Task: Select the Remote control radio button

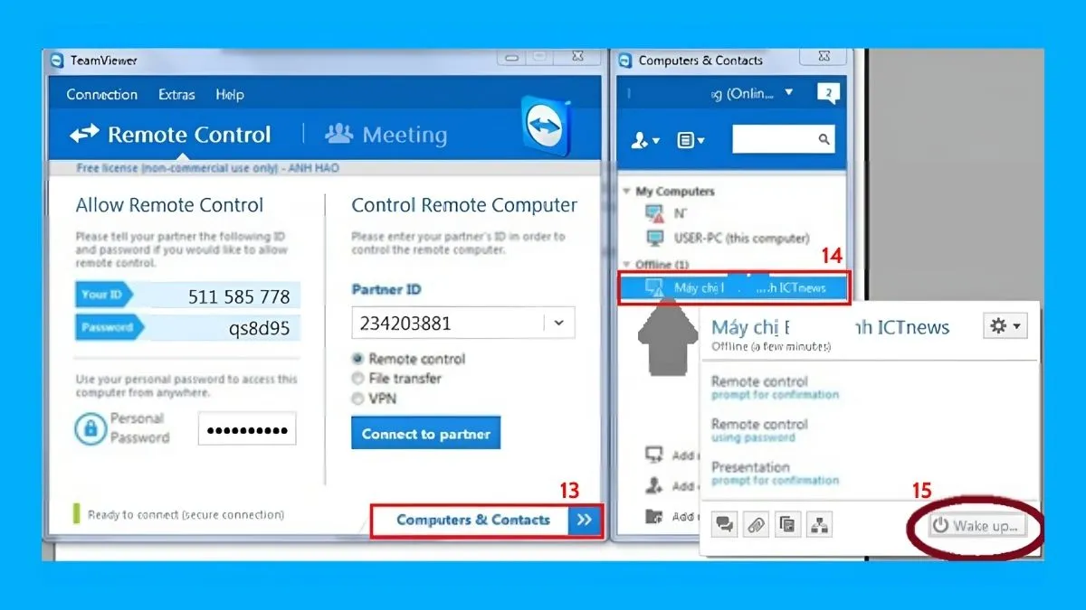Action: tap(357, 359)
